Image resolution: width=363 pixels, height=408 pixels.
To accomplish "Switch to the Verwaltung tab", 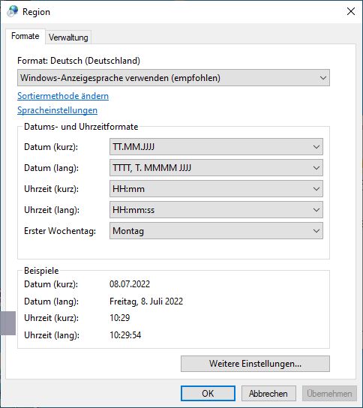I will coord(68,37).
